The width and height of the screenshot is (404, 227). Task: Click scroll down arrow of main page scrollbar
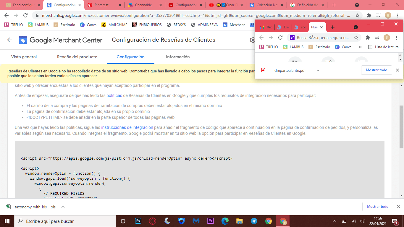pos(401,196)
